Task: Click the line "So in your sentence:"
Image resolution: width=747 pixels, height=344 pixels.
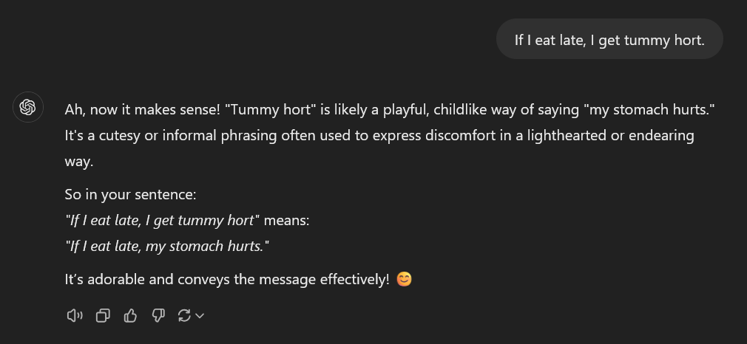Action: pos(130,195)
